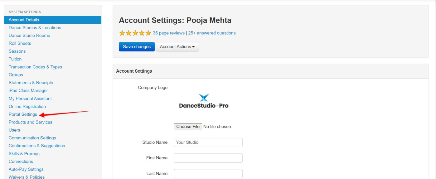Go to Communication Settings

click(x=32, y=138)
